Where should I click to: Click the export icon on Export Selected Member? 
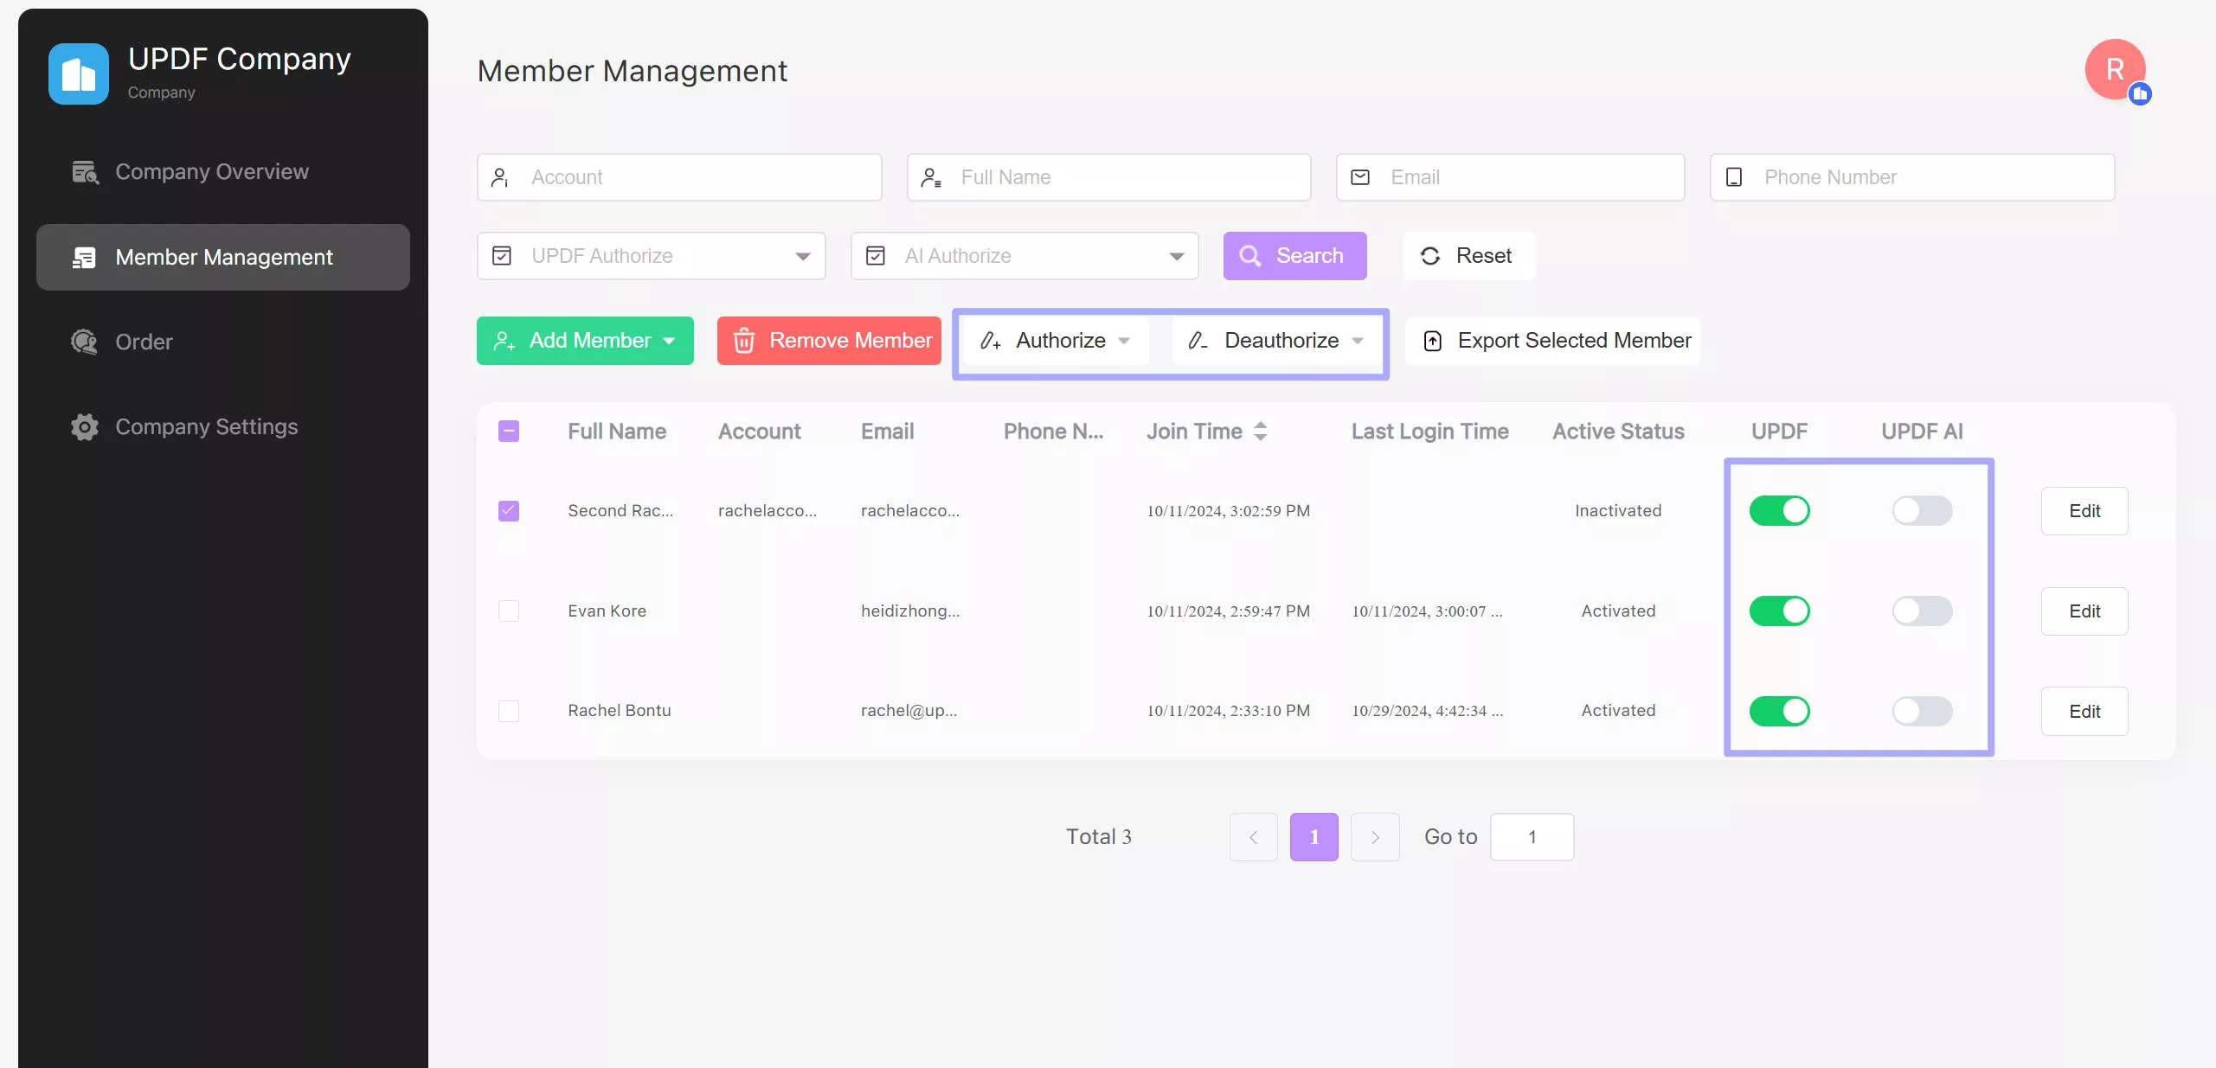(1433, 341)
